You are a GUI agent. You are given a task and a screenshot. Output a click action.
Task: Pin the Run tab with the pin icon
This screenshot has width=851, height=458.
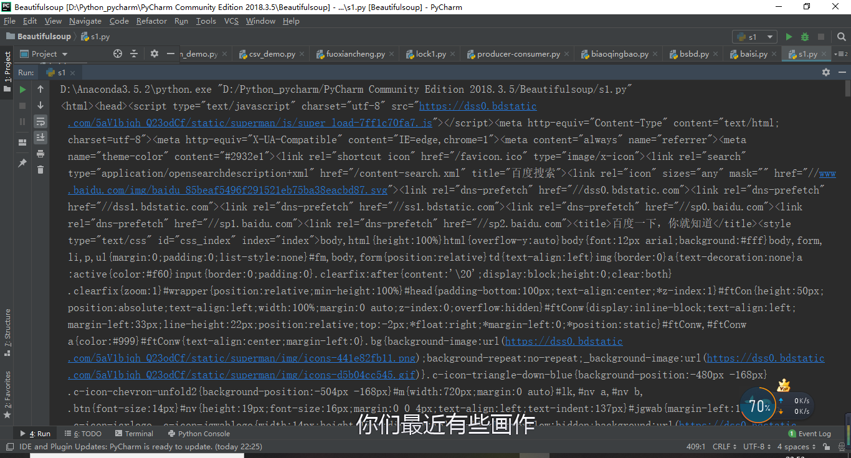[23, 163]
